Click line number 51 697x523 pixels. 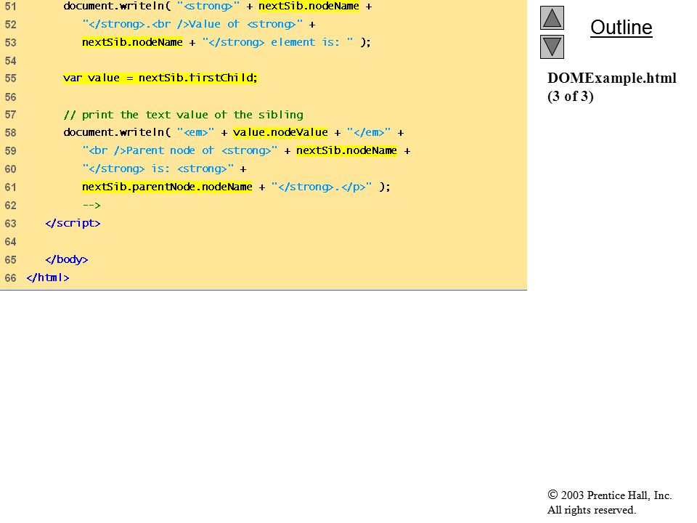pos(10,7)
